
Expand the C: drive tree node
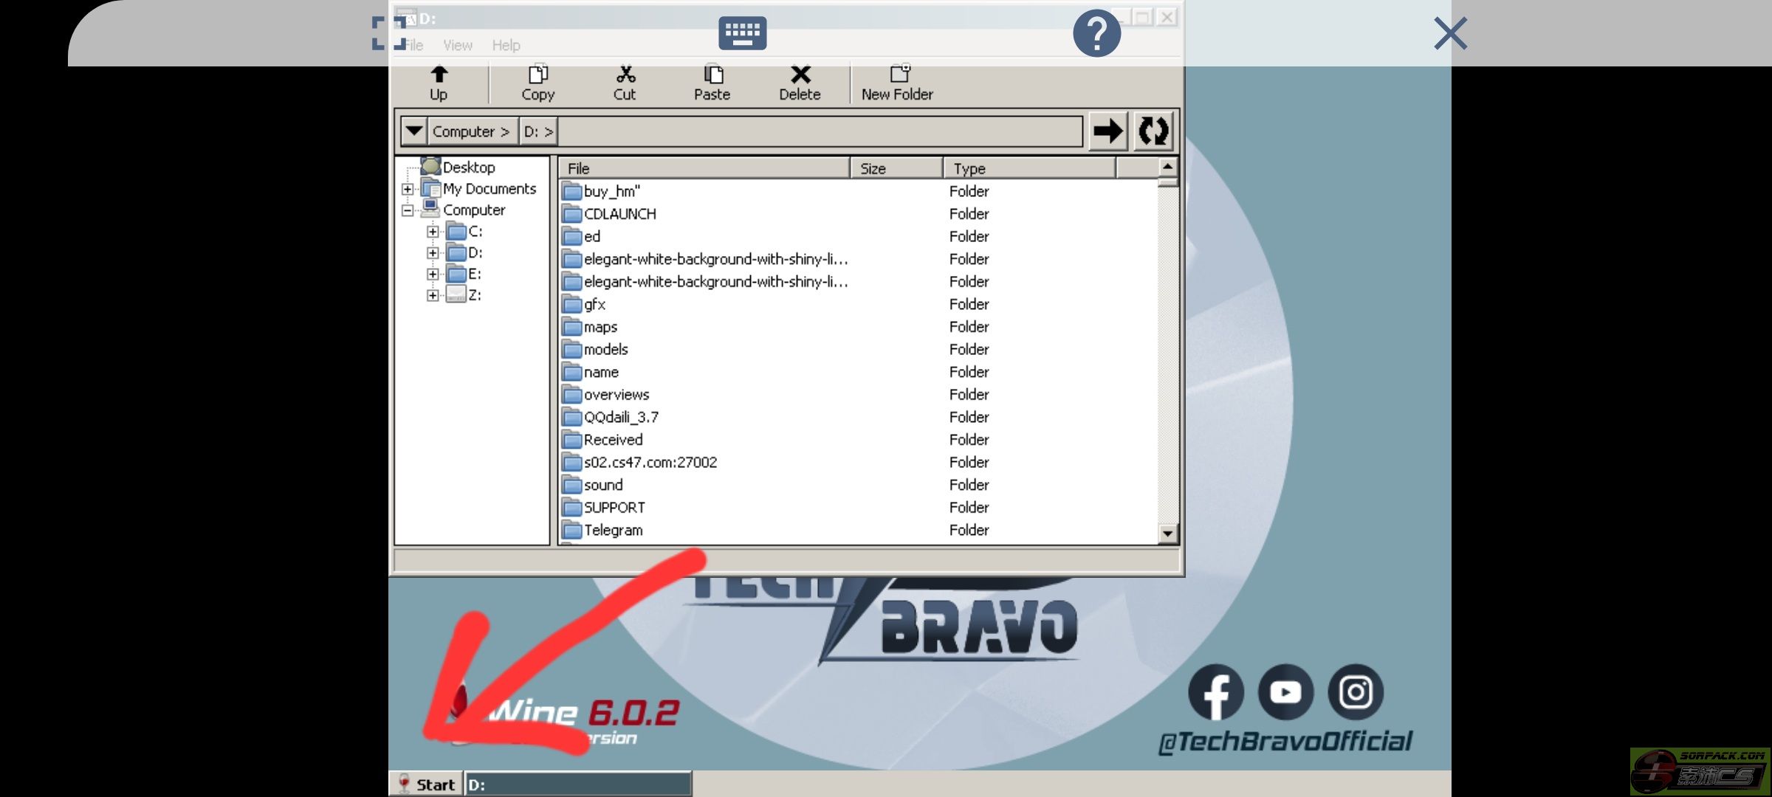point(433,232)
